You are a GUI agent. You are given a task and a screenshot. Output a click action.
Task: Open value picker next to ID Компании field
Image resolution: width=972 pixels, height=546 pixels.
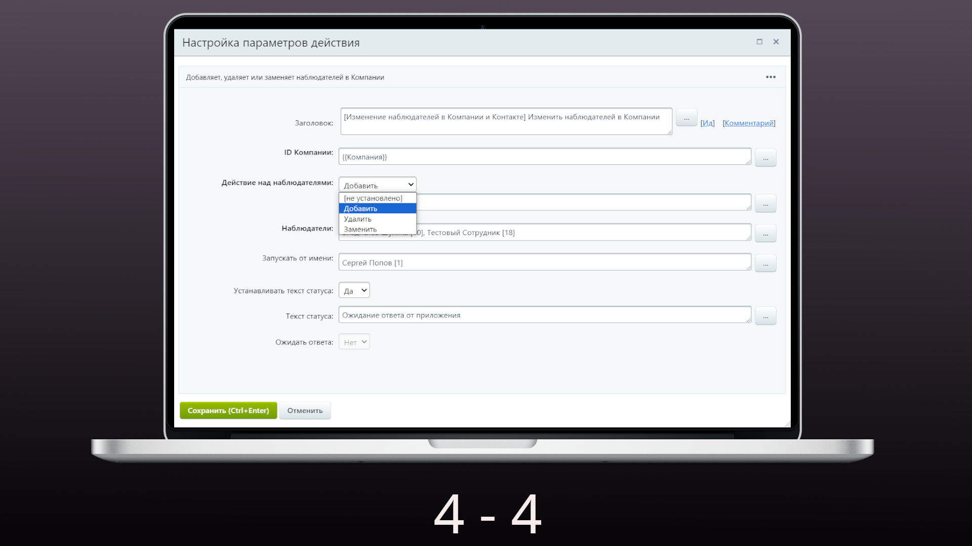click(x=765, y=158)
